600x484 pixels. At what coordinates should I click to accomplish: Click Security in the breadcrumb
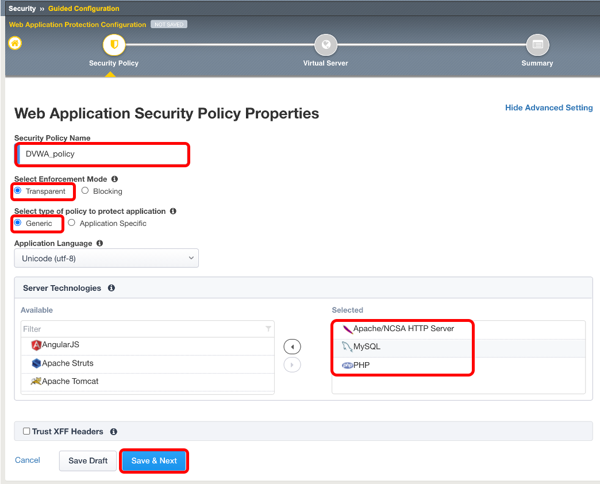pyautogui.click(x=22, y=9)
